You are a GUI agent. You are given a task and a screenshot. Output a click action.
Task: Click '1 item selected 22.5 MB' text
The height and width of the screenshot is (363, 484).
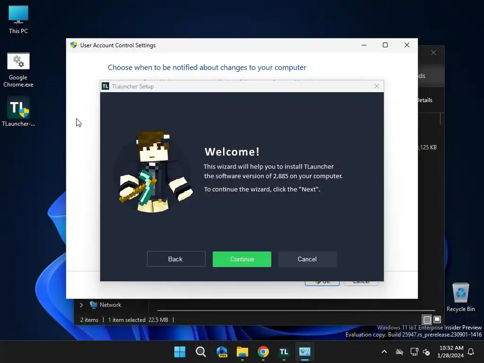click(x=138, y=320)
